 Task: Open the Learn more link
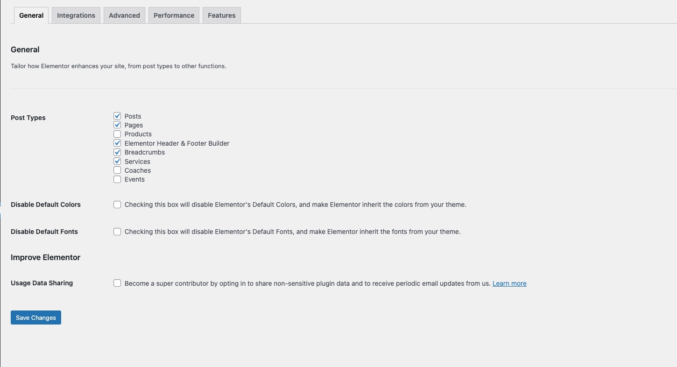[509, 283]
